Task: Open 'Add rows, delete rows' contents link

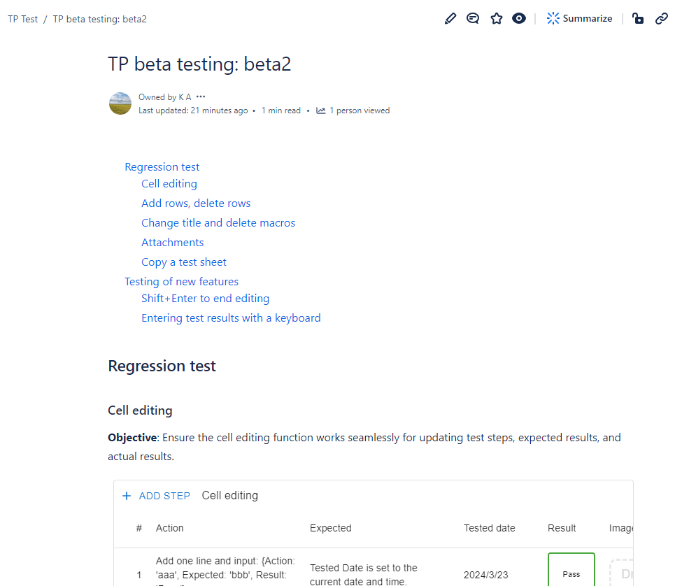Action: (196, 203)
